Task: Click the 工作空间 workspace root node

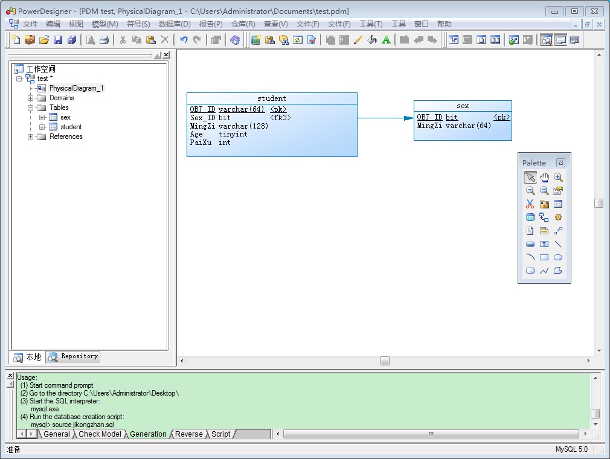Action: click(x=40, y=69)
